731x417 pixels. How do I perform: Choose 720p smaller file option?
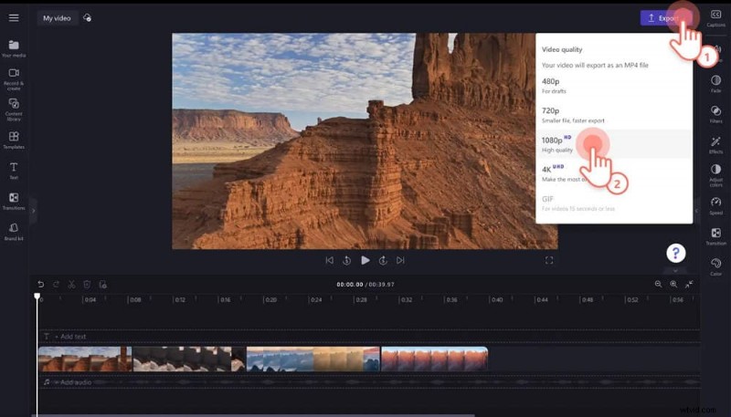[613, 115]
